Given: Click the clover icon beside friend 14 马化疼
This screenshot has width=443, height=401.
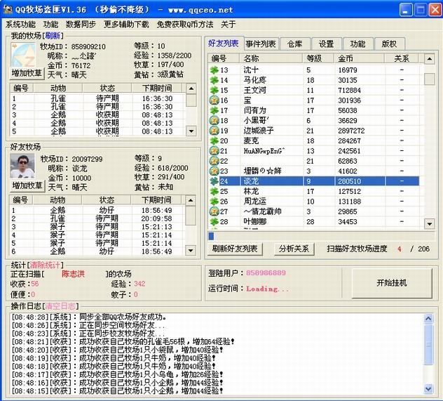Looking at the screenshot, I should pos(214,80).
